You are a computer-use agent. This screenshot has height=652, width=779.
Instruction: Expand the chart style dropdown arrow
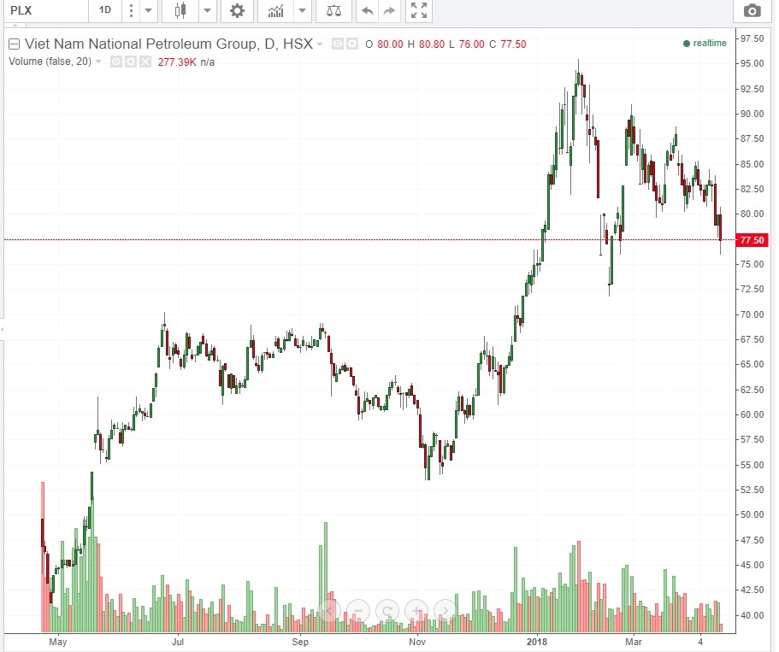[x=208, y=10]
